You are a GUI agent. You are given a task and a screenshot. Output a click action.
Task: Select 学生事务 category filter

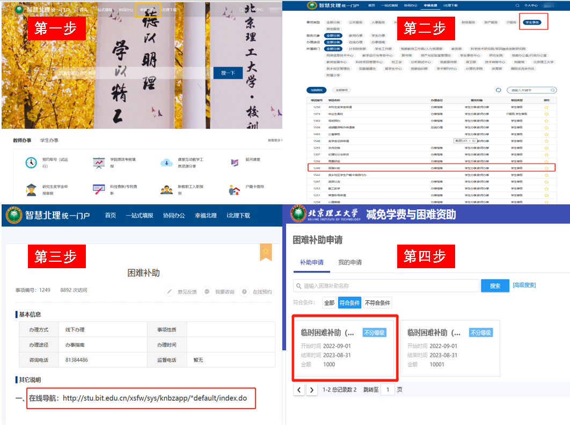(532, 23)
